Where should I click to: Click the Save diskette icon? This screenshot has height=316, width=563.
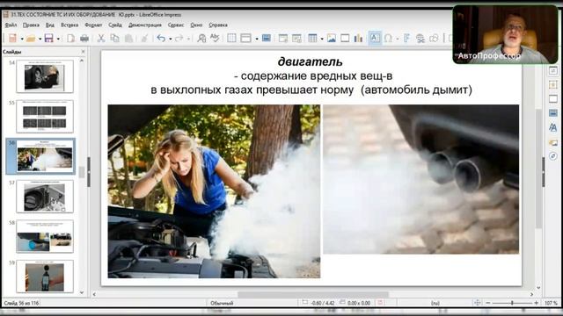tap(49, 38)
